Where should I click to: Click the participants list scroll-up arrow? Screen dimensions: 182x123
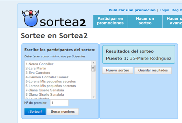pyautogui.click(x=93, y=63)
